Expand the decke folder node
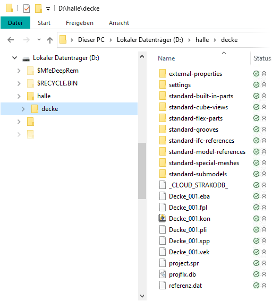Screen dimensions: 272x301 tap(23, 109)
